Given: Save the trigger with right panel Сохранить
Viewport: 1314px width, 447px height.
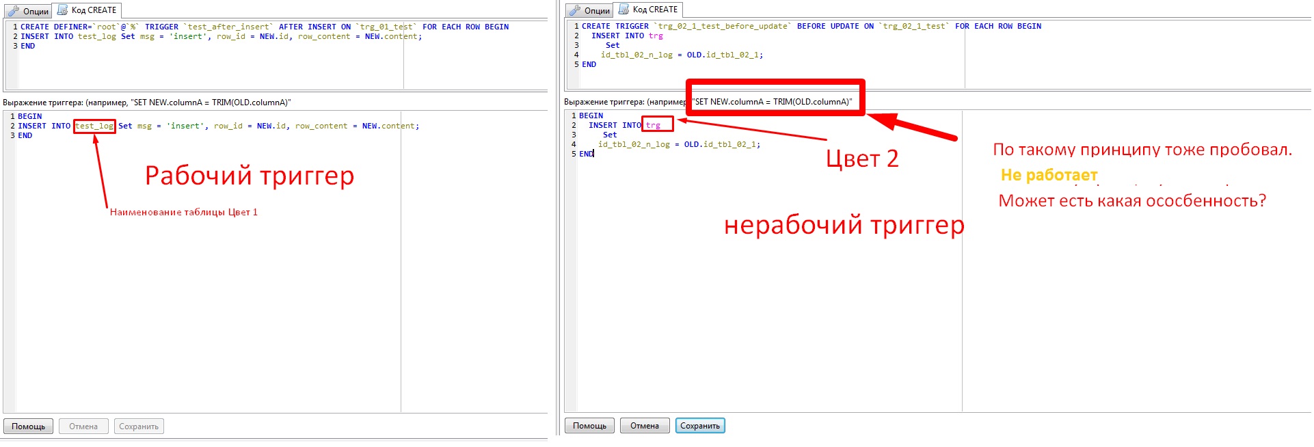Looking at the screenshot, I should tap(700, 426).
